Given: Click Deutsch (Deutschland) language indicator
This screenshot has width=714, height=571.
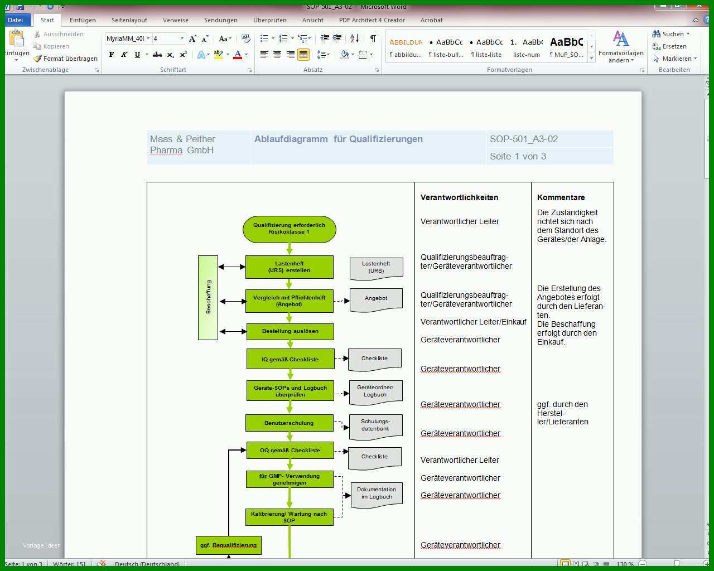Looking at the screenshot, I should [x=147, y=564].
